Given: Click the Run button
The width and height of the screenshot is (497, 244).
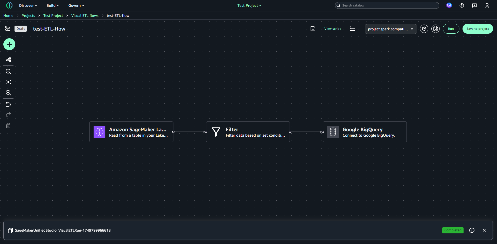Looking at the screenshot, I should tap(451, 29).
